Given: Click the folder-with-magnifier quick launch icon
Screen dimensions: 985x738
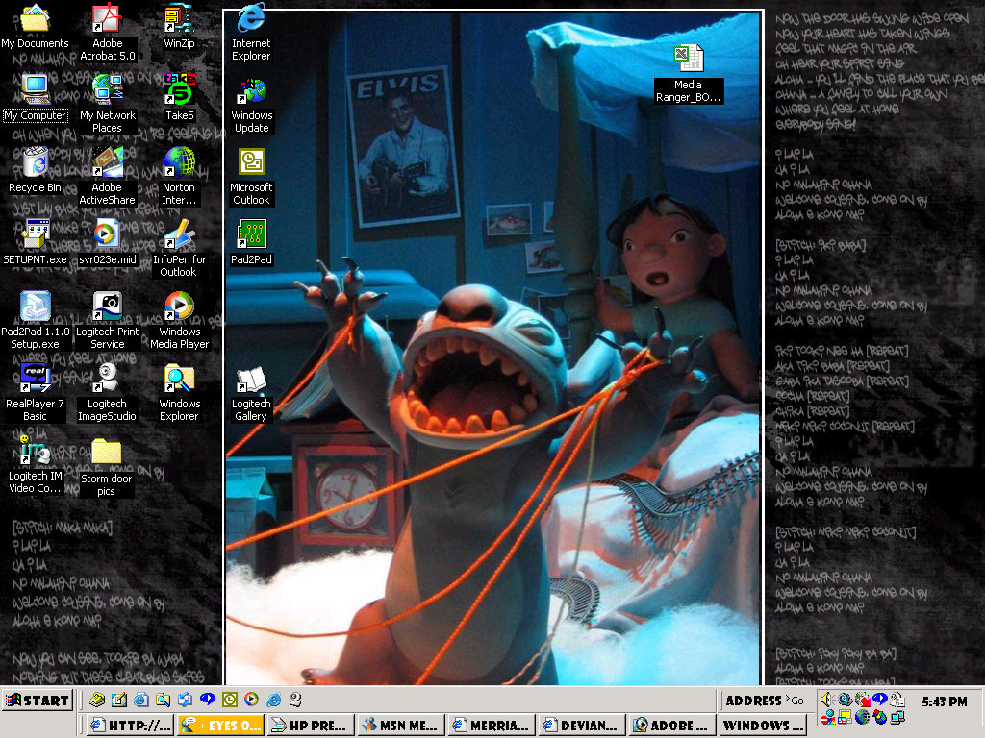Looking at the screenshot, I should [163, 700].
